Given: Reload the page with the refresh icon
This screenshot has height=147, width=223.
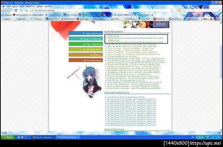Looking at the screenshot, I should pyautogui.click(x=16, y=10).
